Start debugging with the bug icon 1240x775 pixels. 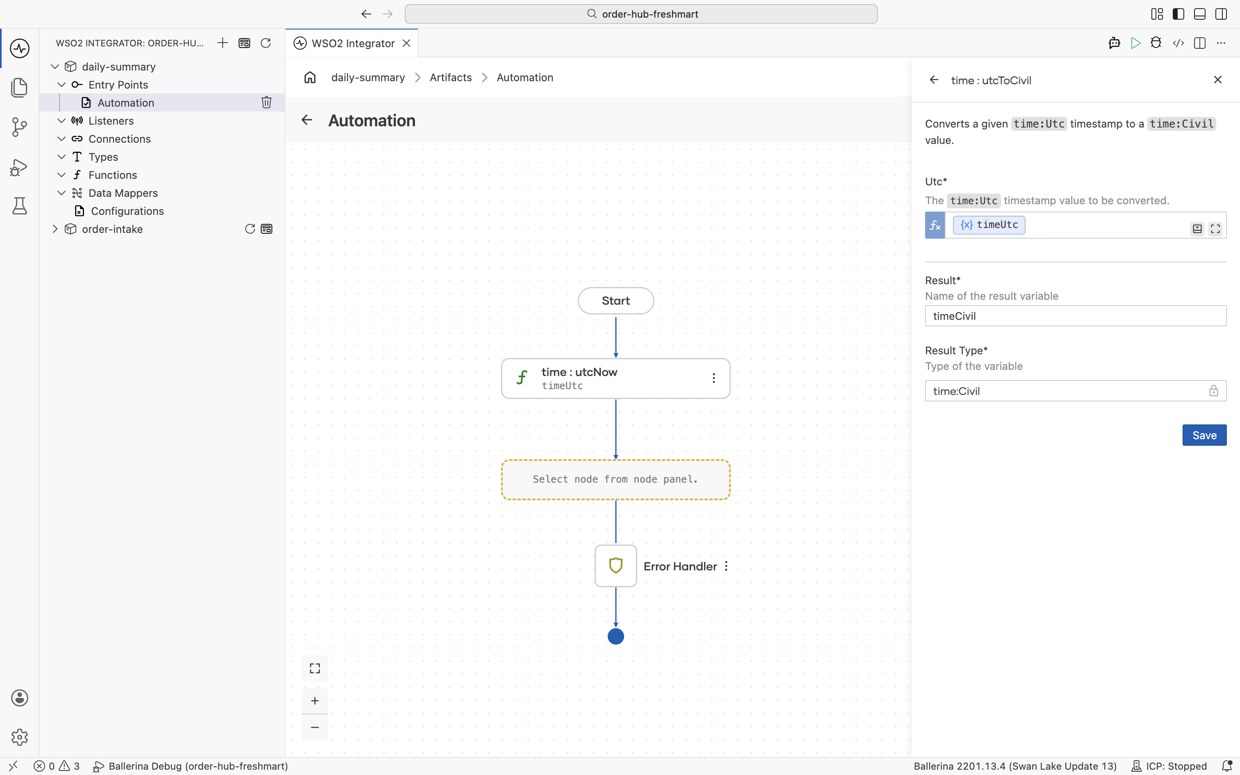point(1156,43)
